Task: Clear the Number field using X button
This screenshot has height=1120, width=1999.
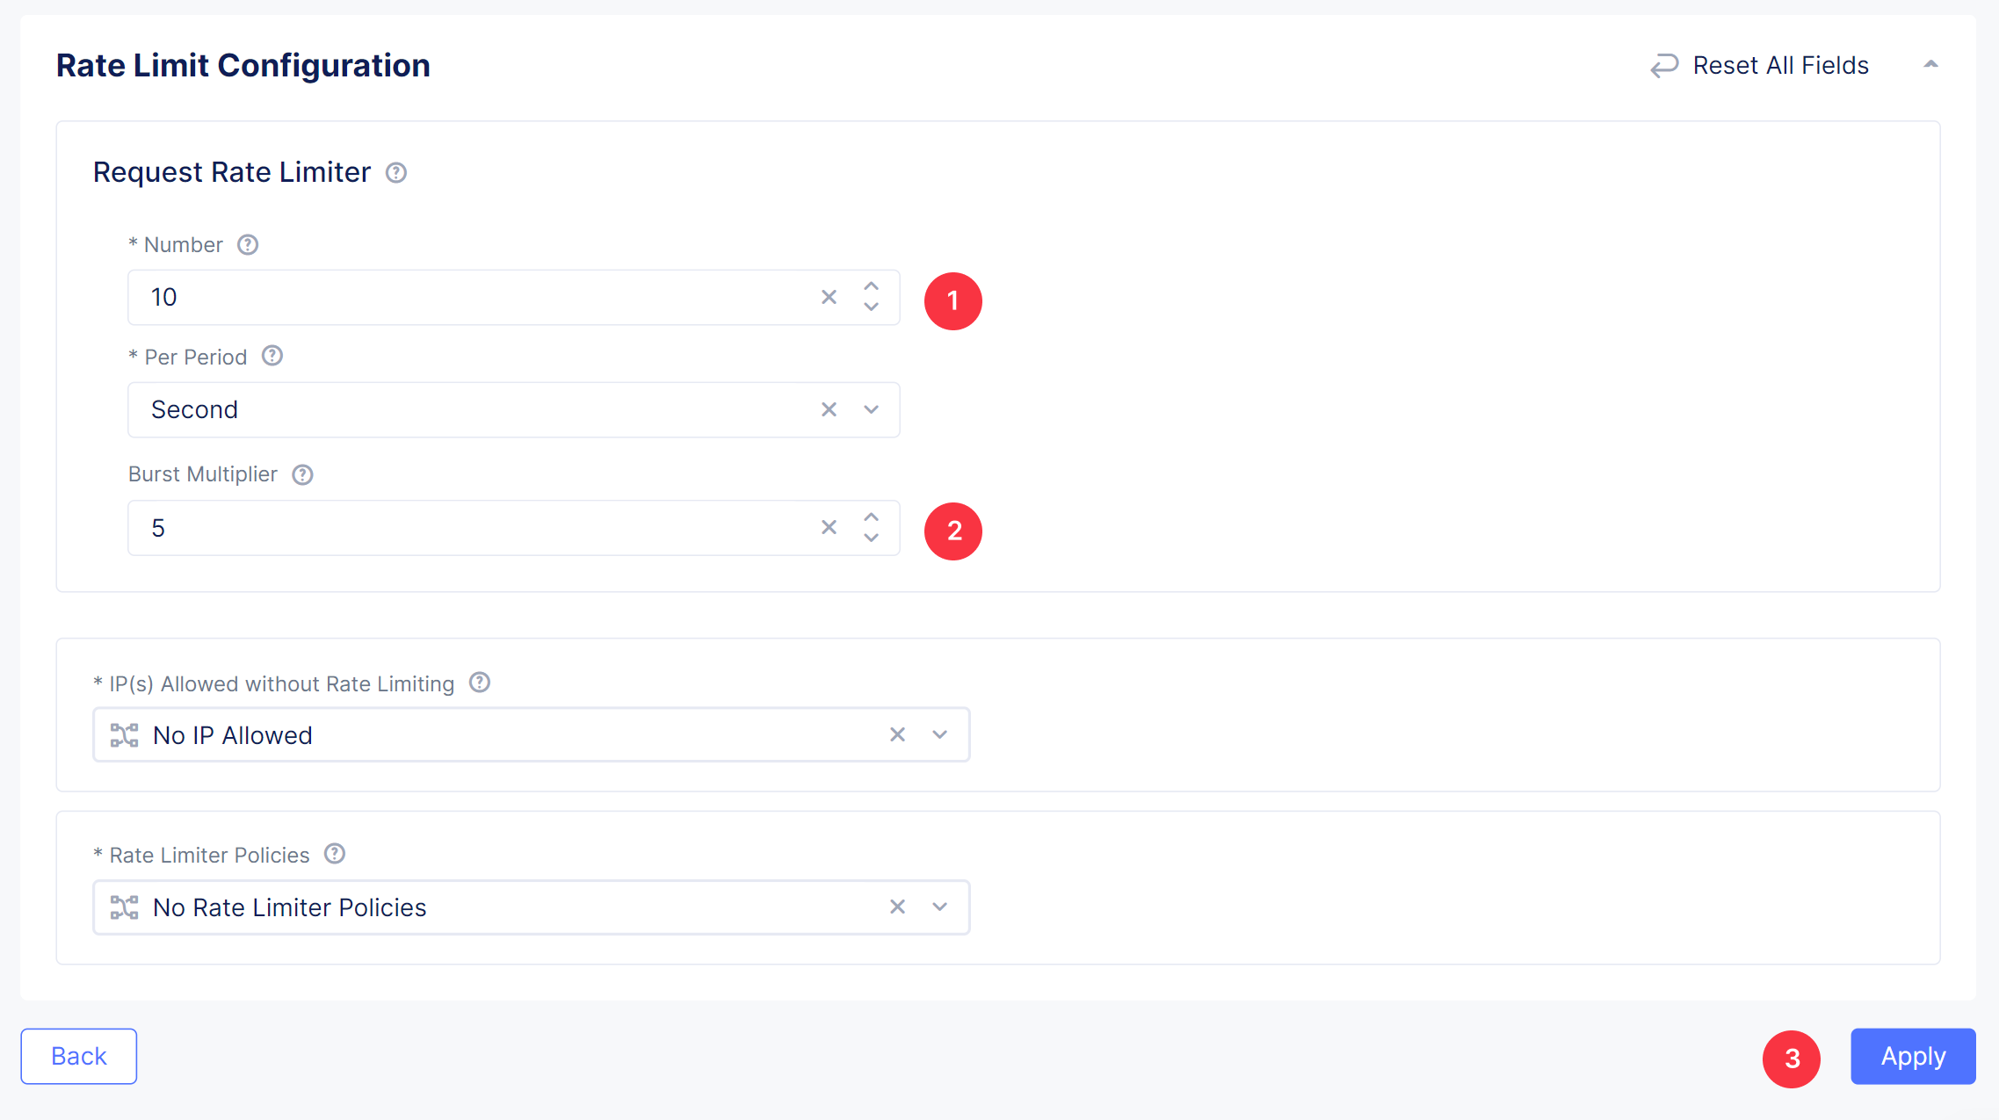Action: point(828,297)
